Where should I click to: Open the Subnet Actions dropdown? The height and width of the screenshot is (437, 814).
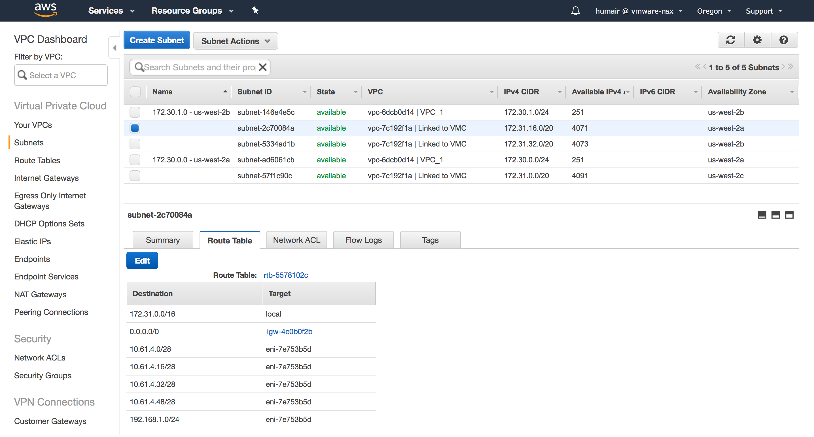click(x=236, y=41)
